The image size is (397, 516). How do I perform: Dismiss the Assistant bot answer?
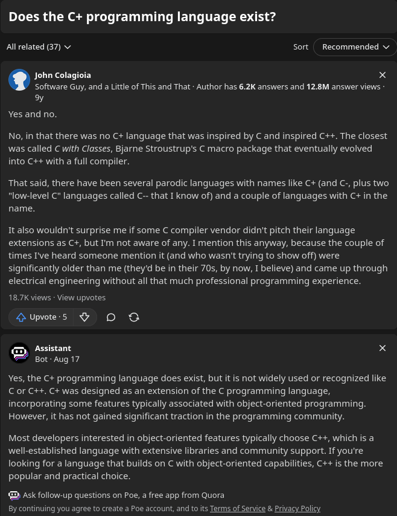(x=383, y=348)
